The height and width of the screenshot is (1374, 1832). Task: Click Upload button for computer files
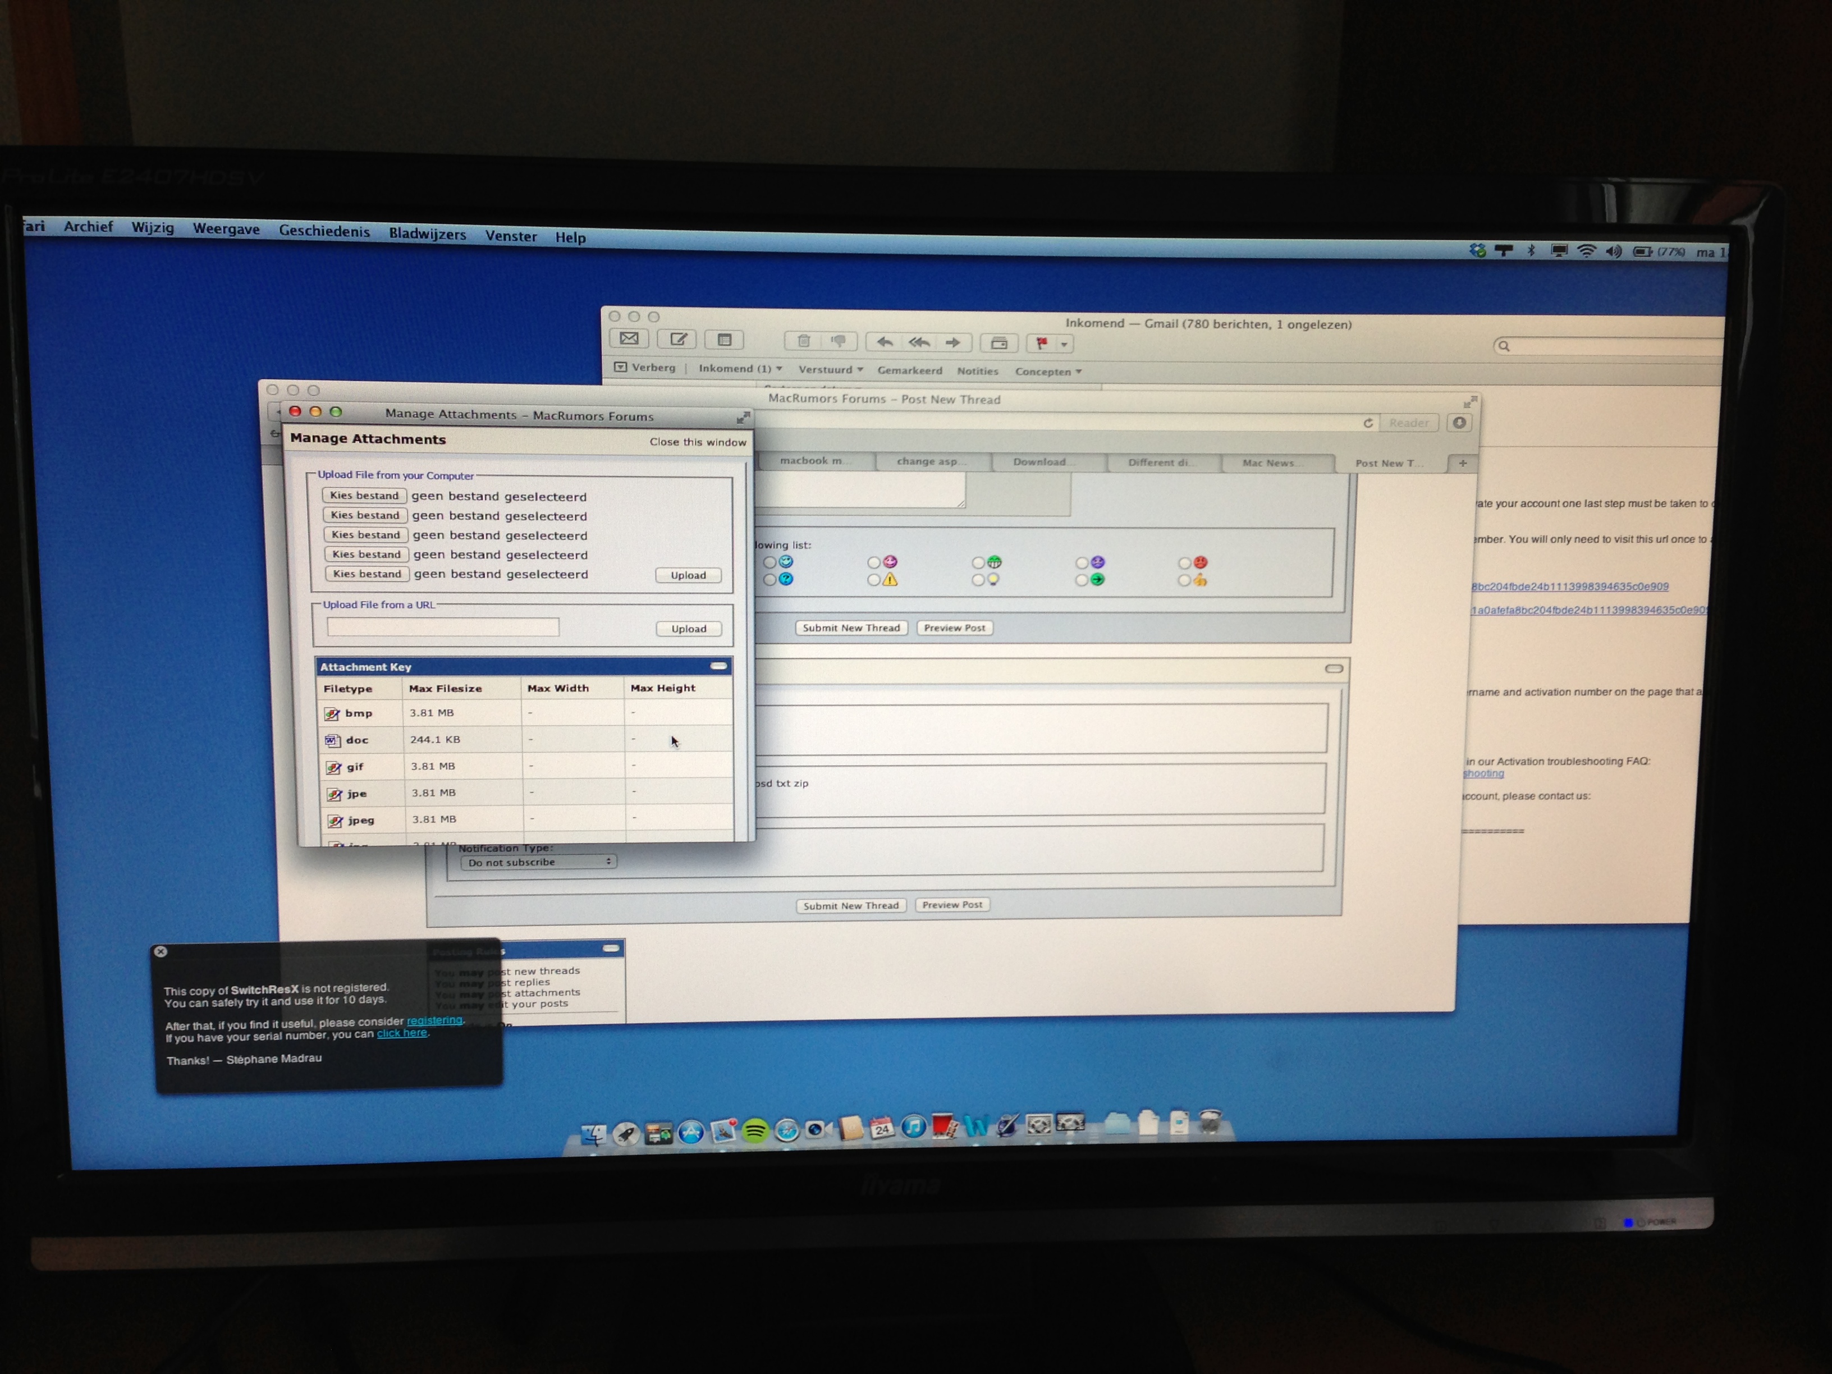(688, 576)
